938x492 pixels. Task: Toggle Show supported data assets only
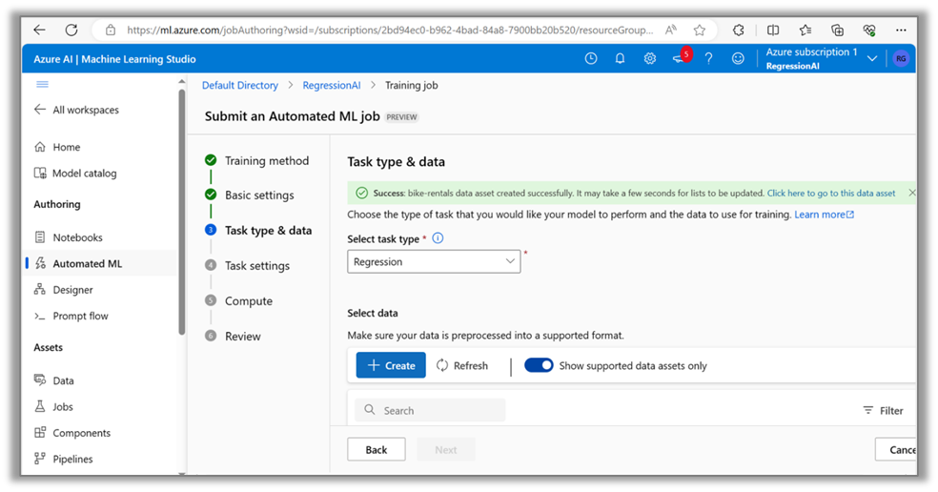click(x=539, y=365)
